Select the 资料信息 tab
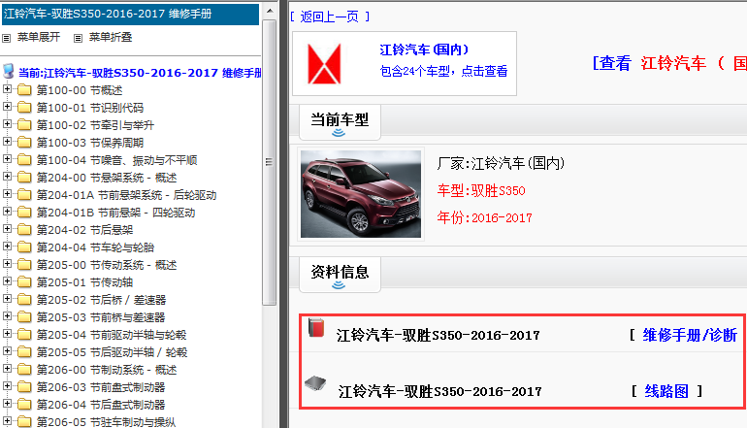Screen dimensions: 747x428 pos(340,275)
